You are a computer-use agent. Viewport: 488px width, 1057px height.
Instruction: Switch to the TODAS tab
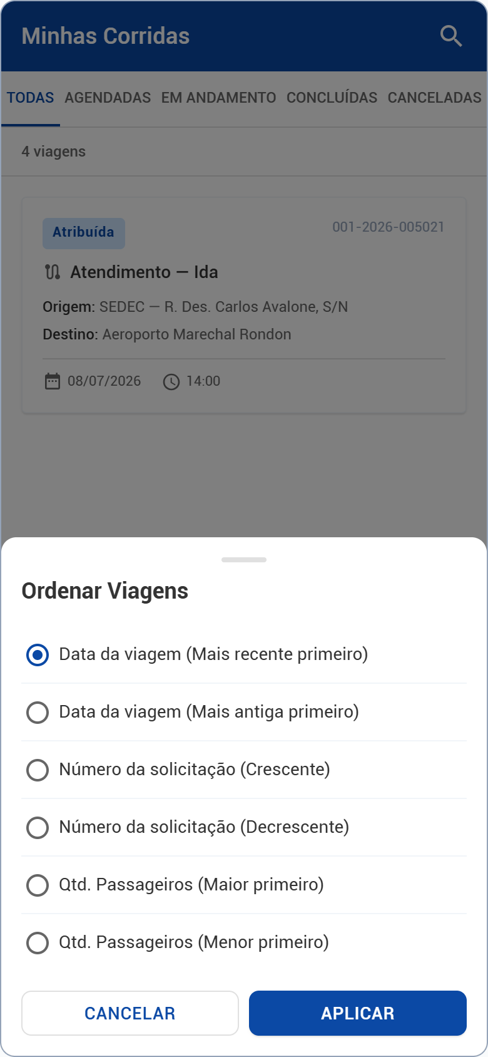pos(31,98)
